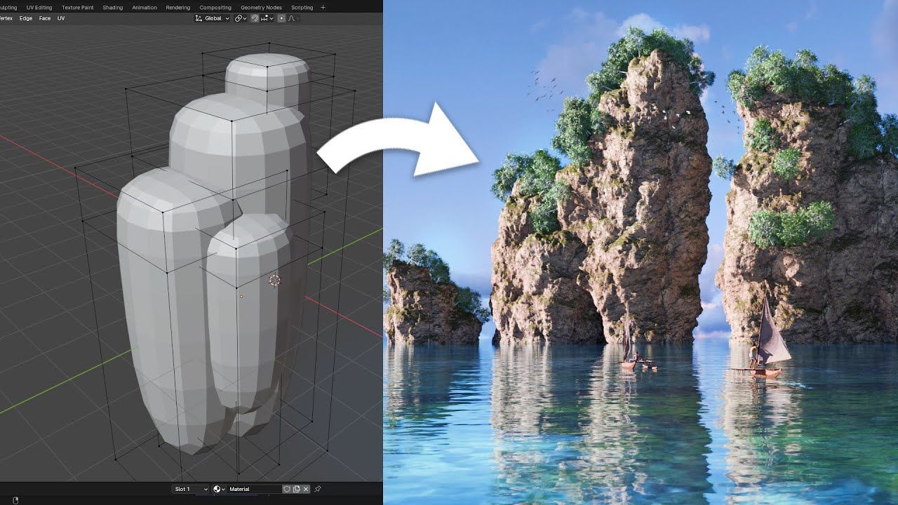The image size is (898, 505).
Task: Unlink the Material with the X button
Action: [x=306, y=489]
